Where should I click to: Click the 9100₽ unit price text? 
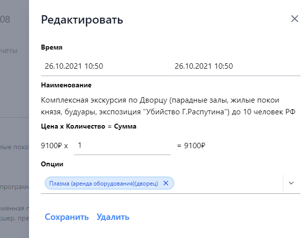[x=51, y=145]
